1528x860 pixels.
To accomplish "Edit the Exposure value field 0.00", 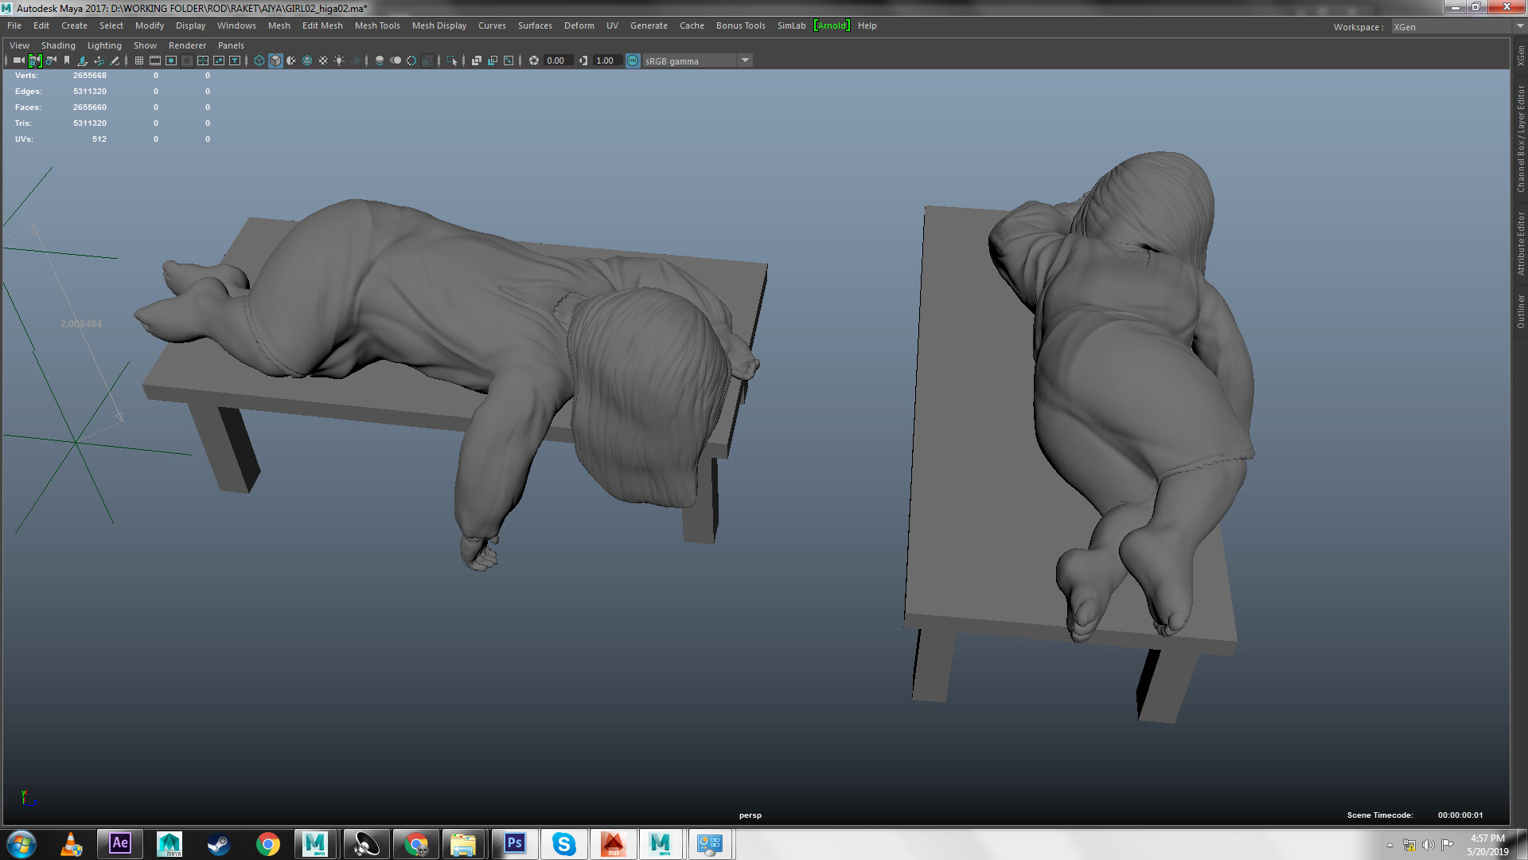I will click(x=557, y=61).
